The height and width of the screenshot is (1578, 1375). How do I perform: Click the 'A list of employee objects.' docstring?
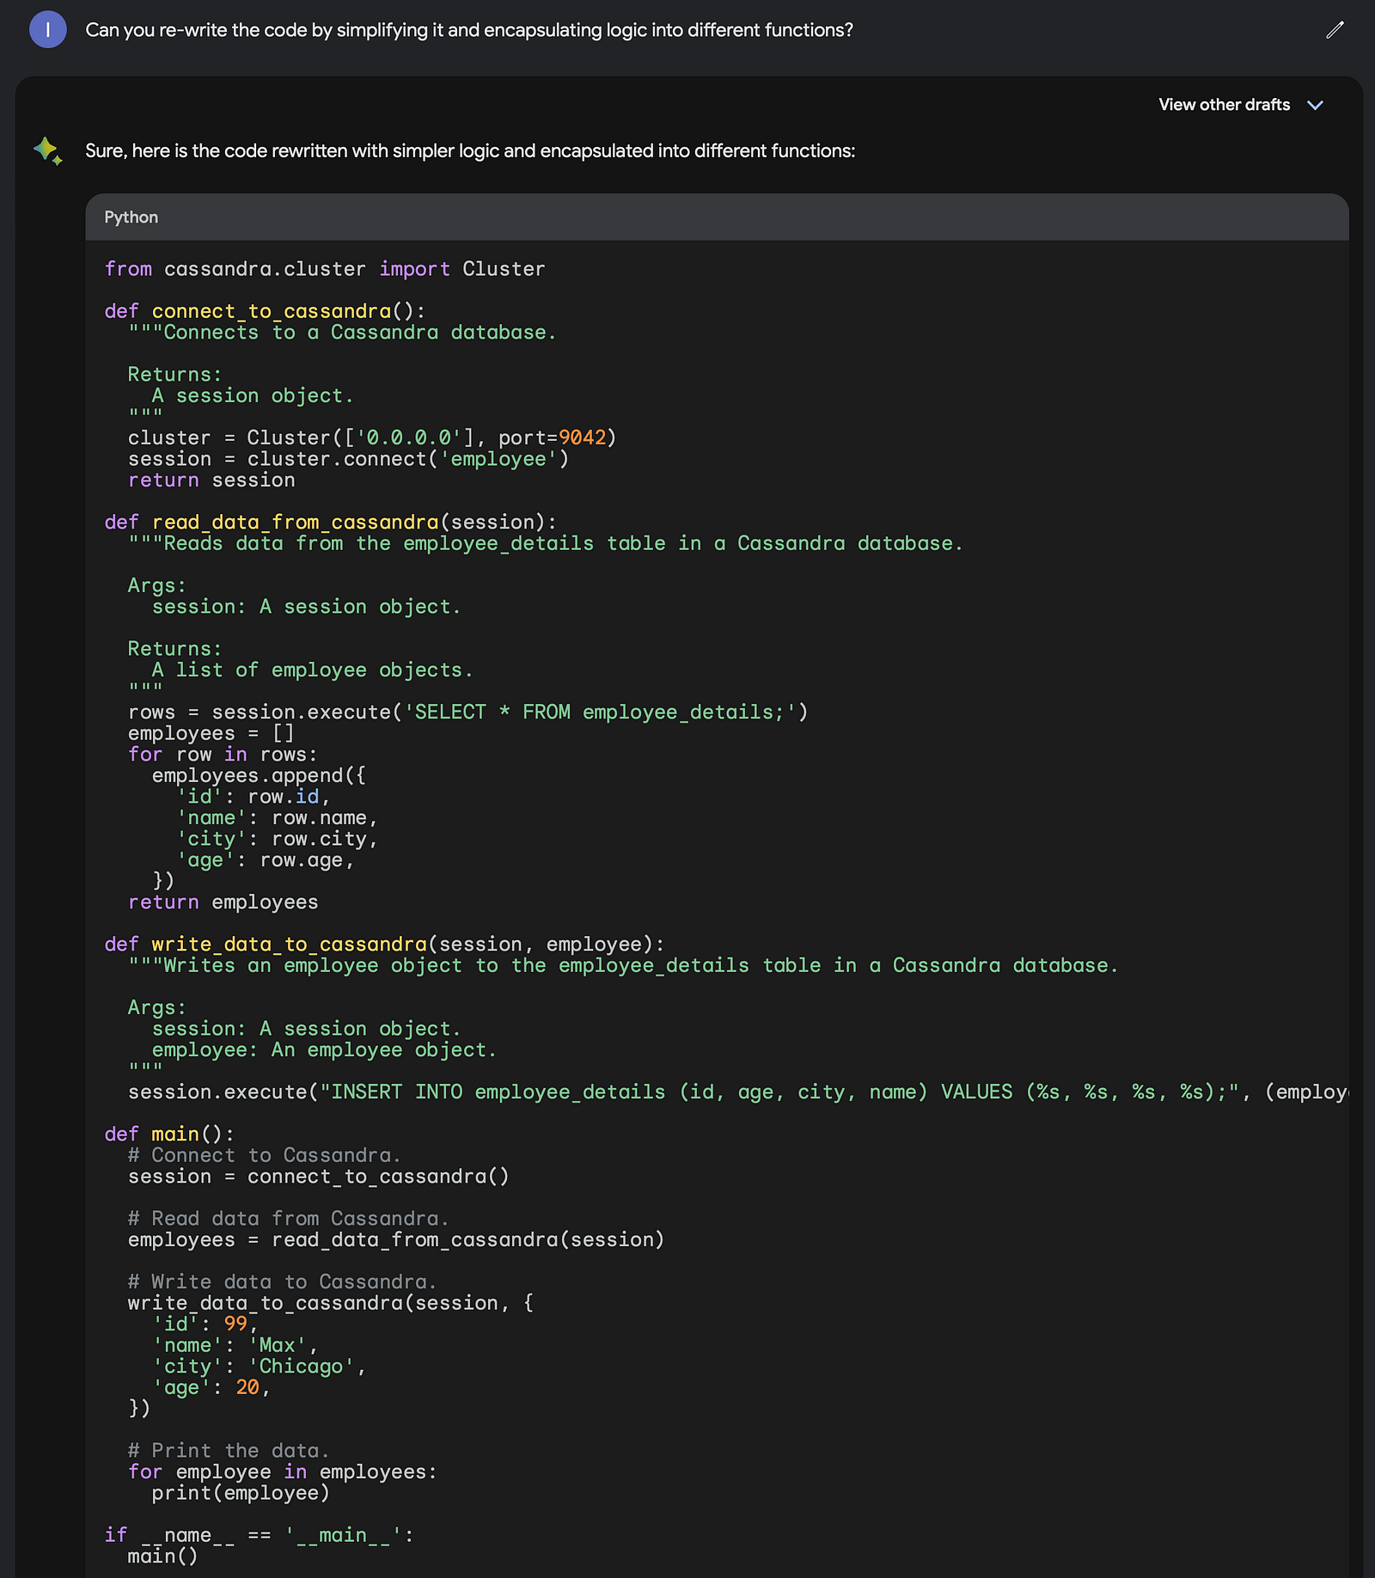click(x=313, y=670)
